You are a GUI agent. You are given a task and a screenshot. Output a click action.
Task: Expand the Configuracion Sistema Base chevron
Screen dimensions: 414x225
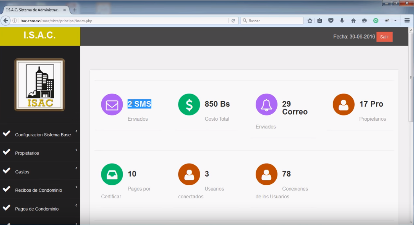76,131
